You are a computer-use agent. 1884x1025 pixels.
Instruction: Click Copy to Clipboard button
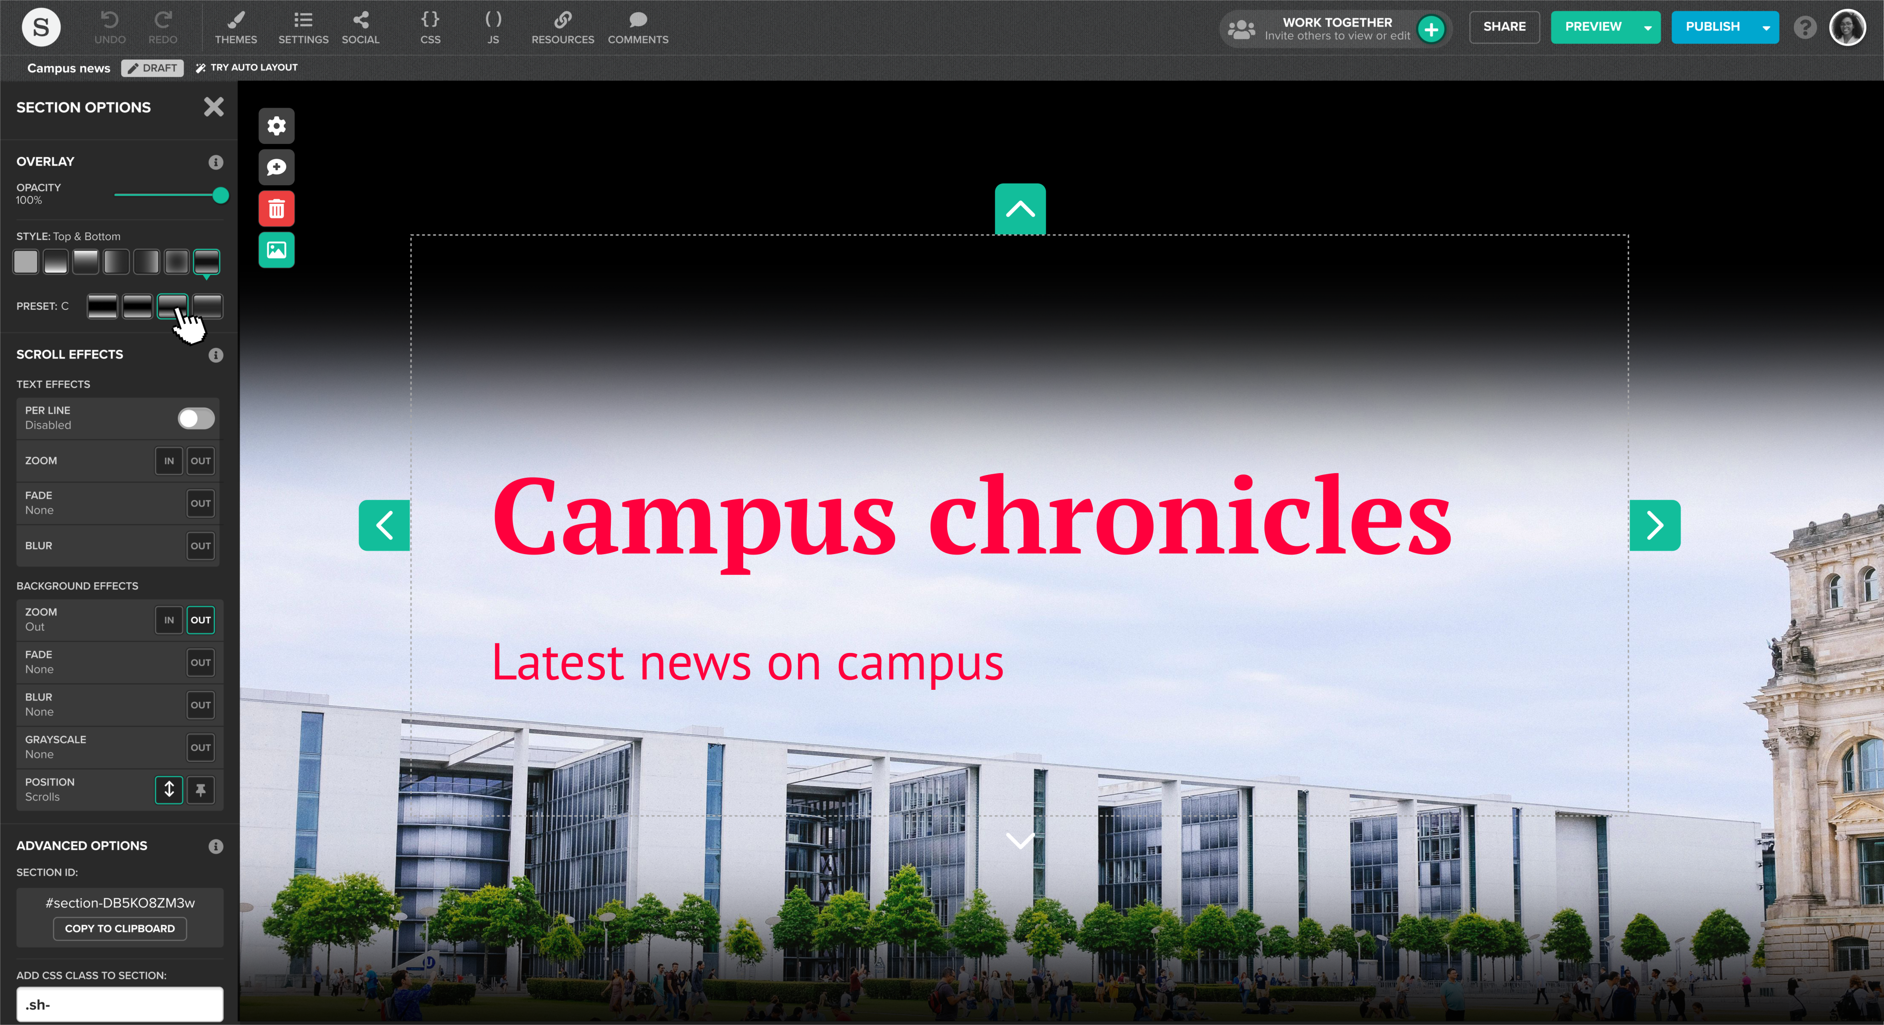pyautogui.click(x=120, y=928)
